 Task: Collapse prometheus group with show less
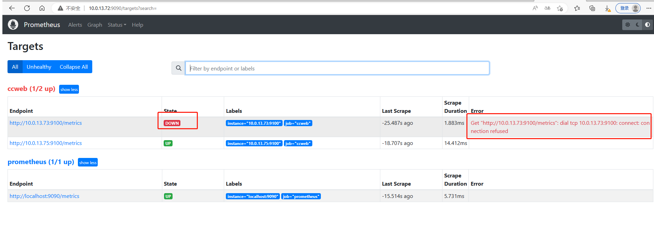(88, 162)
